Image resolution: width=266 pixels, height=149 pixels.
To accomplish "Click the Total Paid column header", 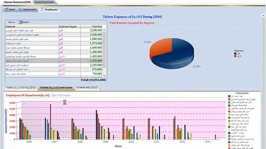I will pyautogui.click(x=91, y=26).
